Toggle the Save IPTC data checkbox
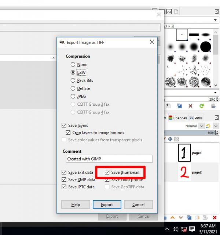The height and width of the screenshot is (235, 220). (x=78, y=187)
